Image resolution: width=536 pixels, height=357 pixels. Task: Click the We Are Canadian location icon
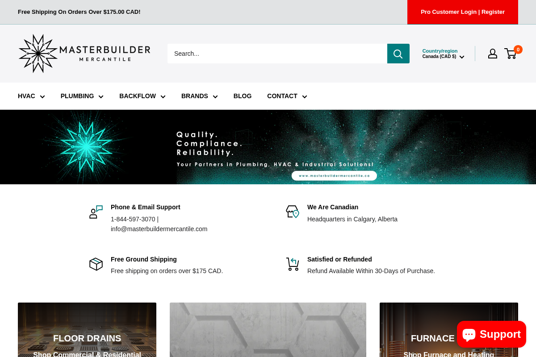pos(293,212)
